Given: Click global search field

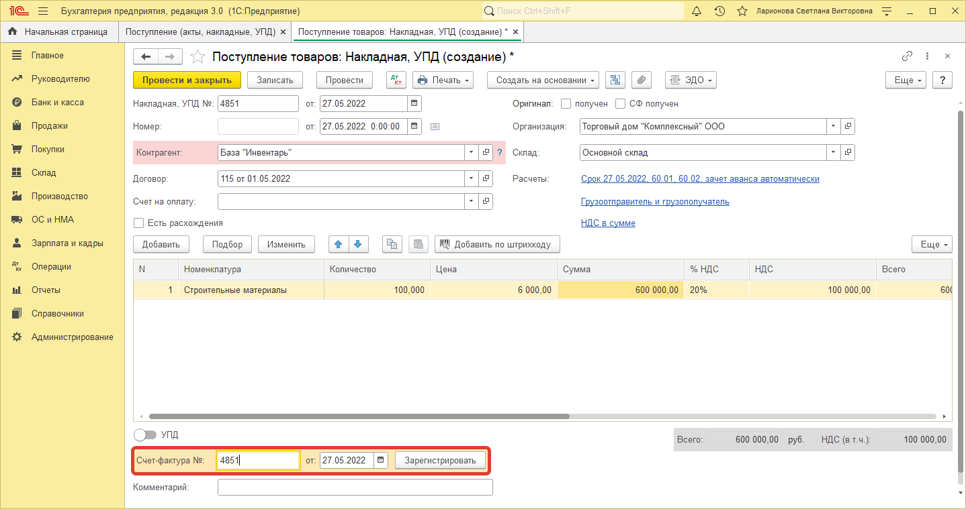Looking at the screenshot, I should tap(583, 11).
